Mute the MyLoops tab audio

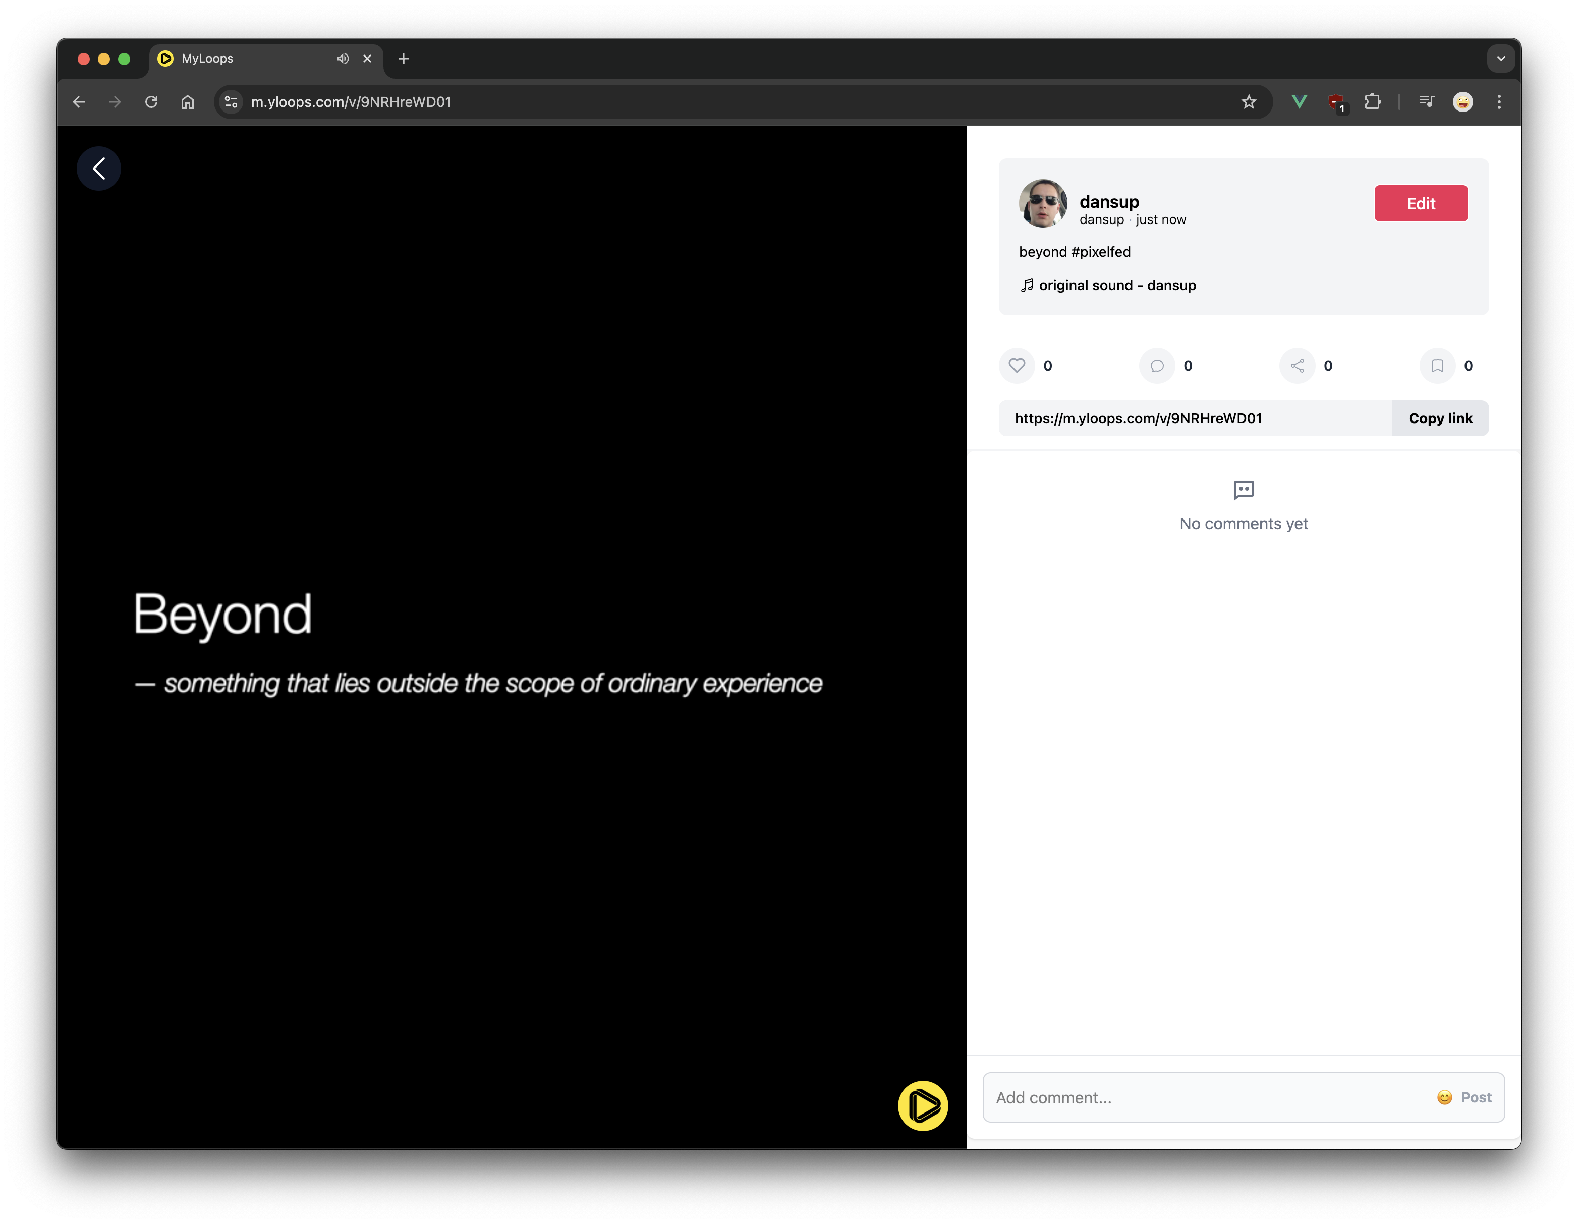343,59
